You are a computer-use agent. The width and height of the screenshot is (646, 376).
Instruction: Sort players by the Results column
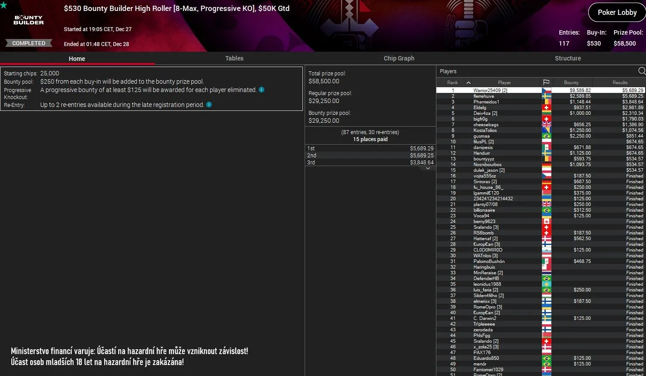[x=620, y=82]
